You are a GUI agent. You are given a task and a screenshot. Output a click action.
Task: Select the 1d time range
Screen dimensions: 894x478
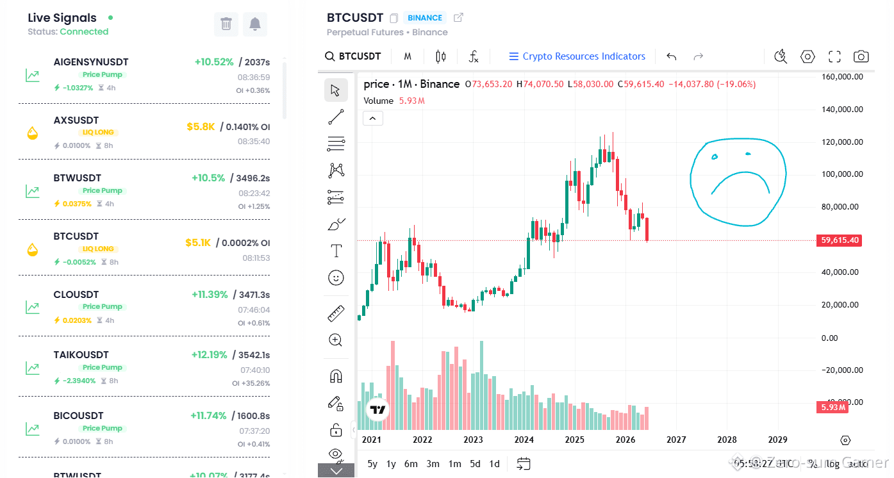point(494,464)
